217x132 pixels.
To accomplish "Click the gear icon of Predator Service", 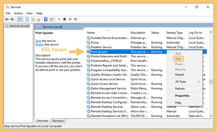I will [88, 47].
